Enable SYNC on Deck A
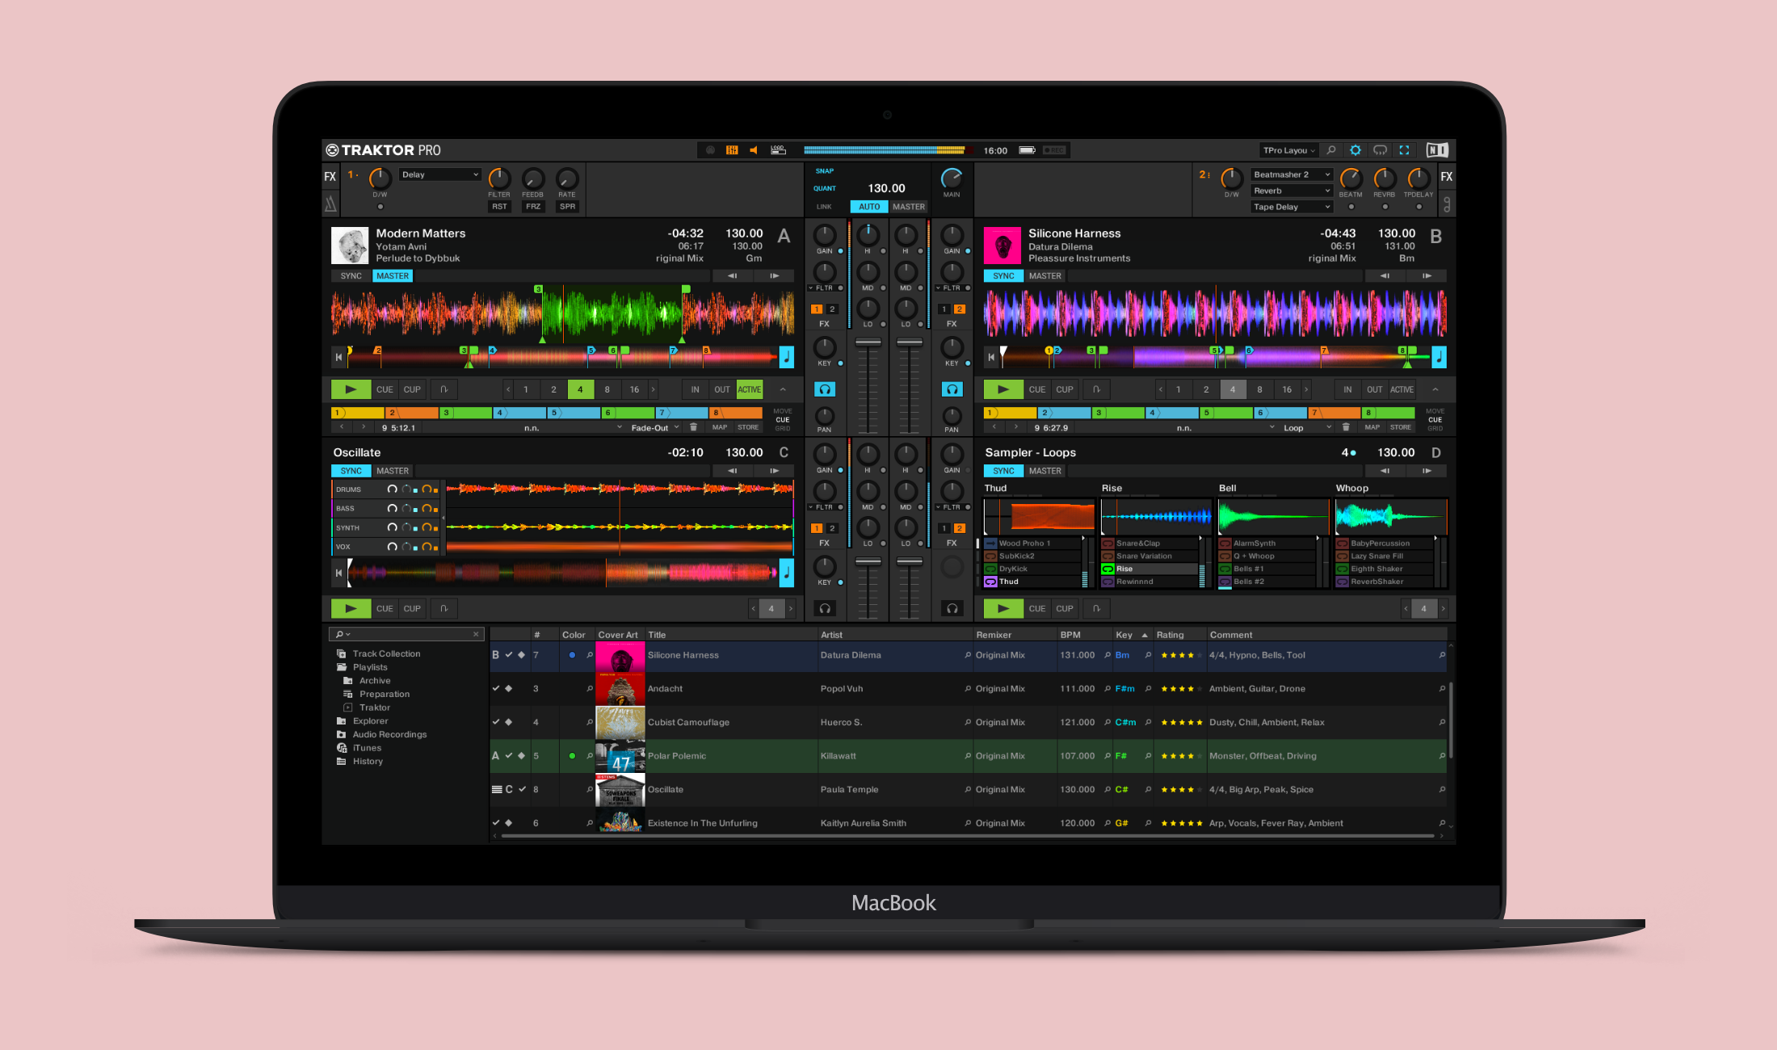This screenshot has height=1050, width=1777. [x=351, y=275]
